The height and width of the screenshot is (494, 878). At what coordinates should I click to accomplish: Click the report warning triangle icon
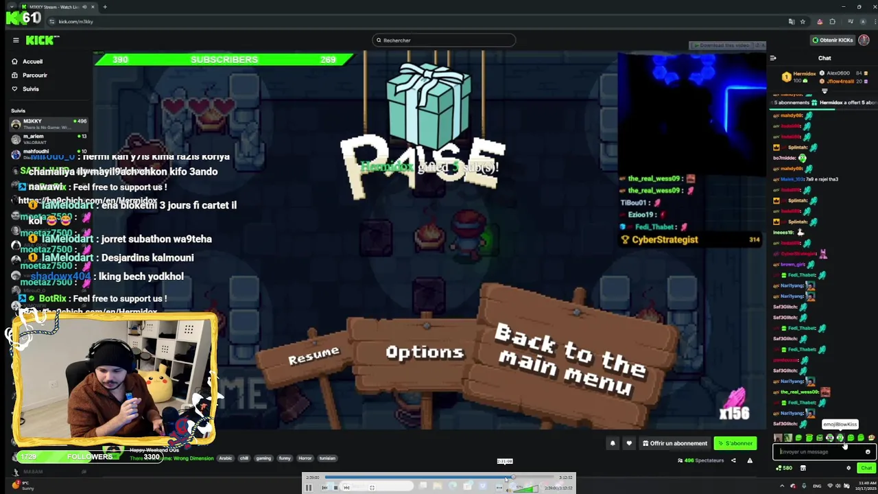point(750,460)
